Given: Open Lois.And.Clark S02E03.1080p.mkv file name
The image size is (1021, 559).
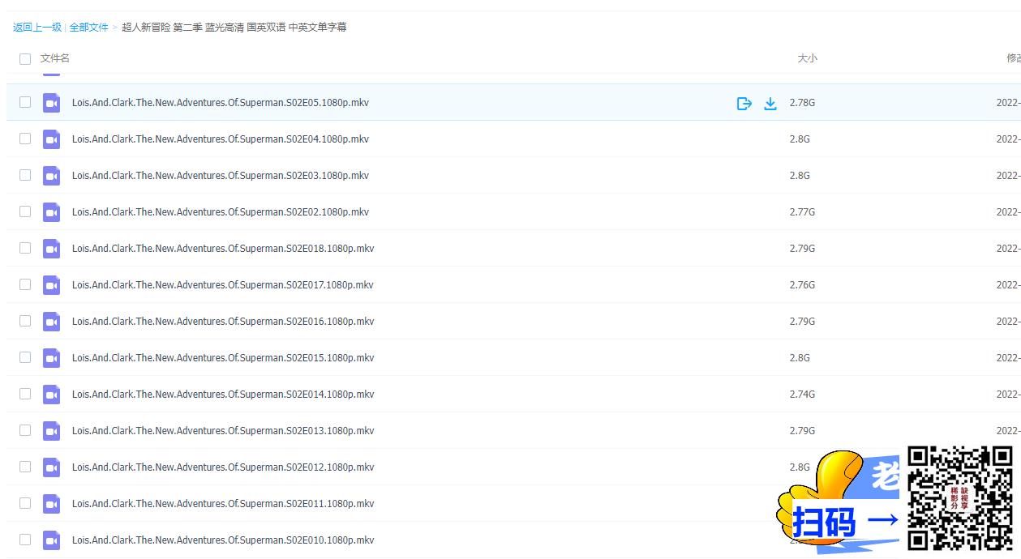Looking at the screenshot, I should [221, 176].
